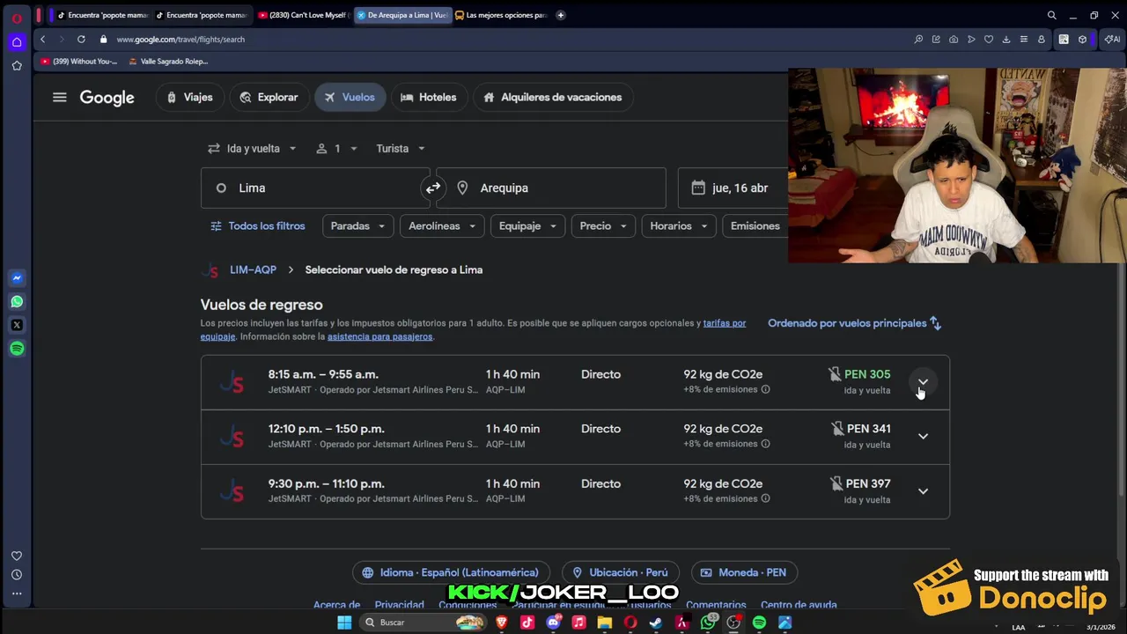Change Idioma Español (Latinoamérica) setting
The height and width of the screenshot is (634, 1127).
point(451,572)
